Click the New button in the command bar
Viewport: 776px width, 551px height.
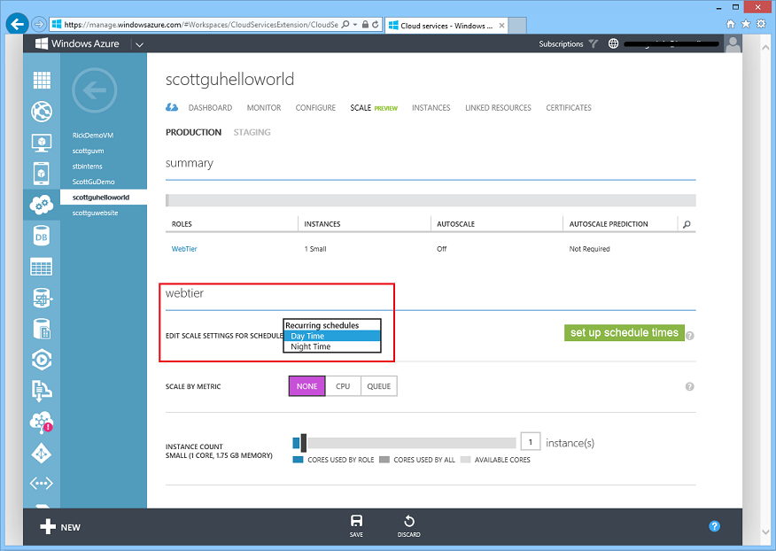[x=60, y=527]
